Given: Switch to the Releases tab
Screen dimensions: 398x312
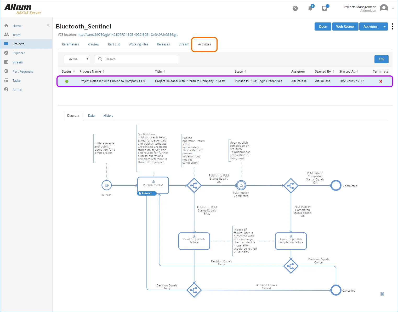Looking at the screenshot, I should tap(163, 44).
